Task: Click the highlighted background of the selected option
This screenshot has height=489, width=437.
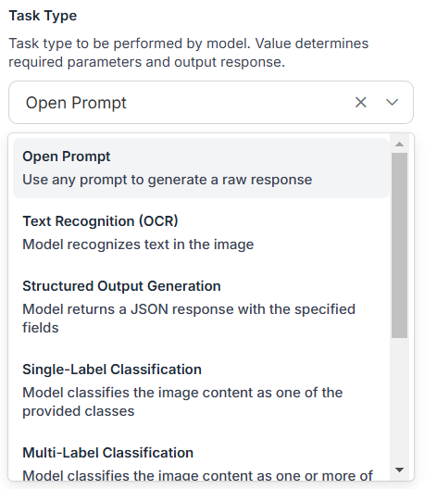Action: pos(201,168)
